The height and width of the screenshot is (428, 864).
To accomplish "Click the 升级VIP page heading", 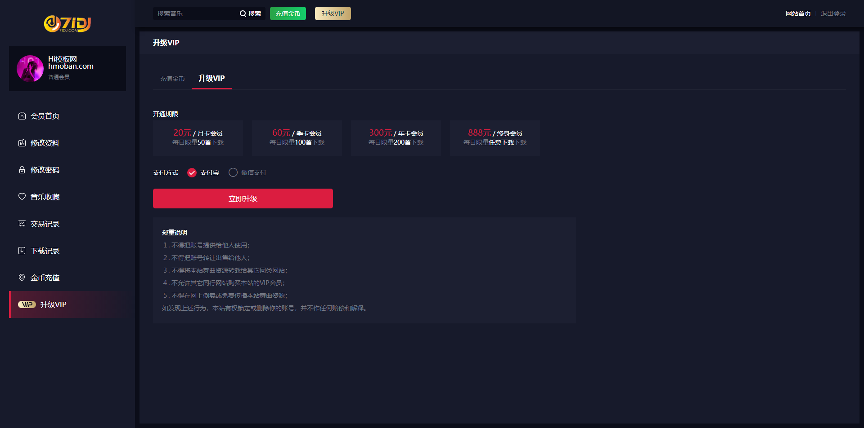I will [166, 43].
